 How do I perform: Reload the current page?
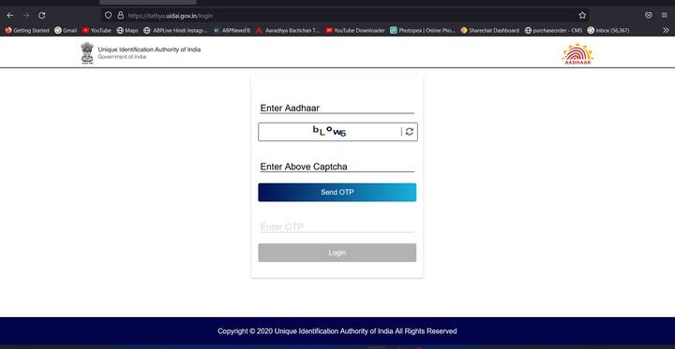tap(42, 16)
